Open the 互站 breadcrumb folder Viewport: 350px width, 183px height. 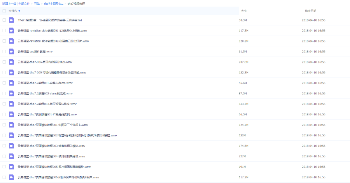tap(37, 3)
